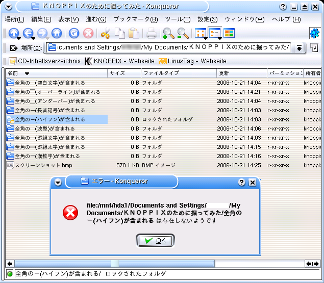Open the error dialog's window menu arrow
The width and height of the screenshot is (324, 283).
coord(58,183)
